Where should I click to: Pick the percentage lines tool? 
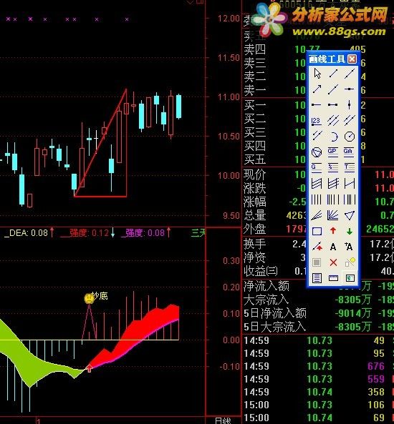[x=333, y=168]
